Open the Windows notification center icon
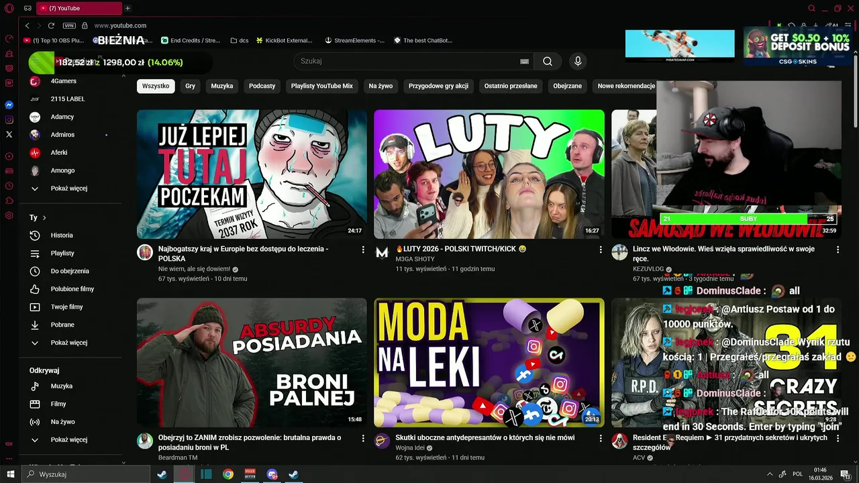This screenshot has width=859, height=483. (x=845, y=474)
